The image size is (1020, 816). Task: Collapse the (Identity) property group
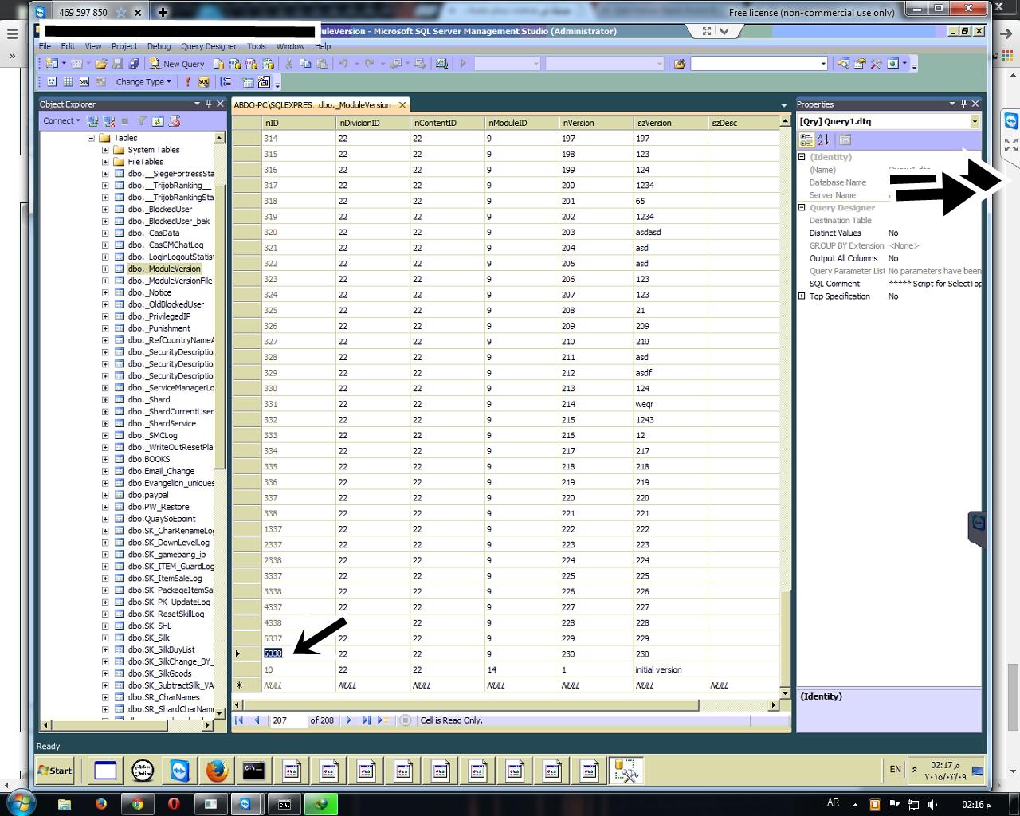[x=802, y=157]
